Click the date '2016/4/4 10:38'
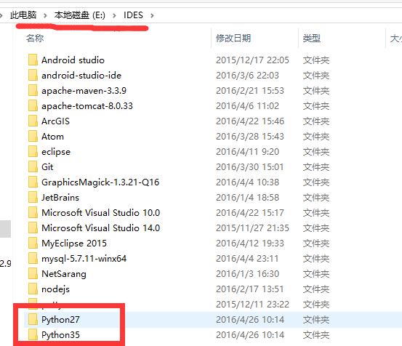Image resolution: width=402 pixels, height=346 pixels. (247, 182)
